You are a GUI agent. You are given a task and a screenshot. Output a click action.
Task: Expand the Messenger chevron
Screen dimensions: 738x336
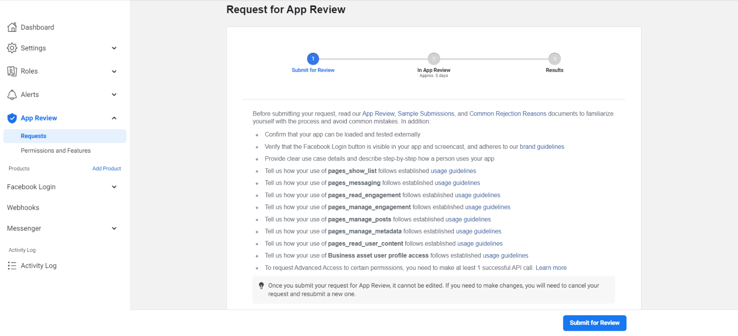(114, 228)
